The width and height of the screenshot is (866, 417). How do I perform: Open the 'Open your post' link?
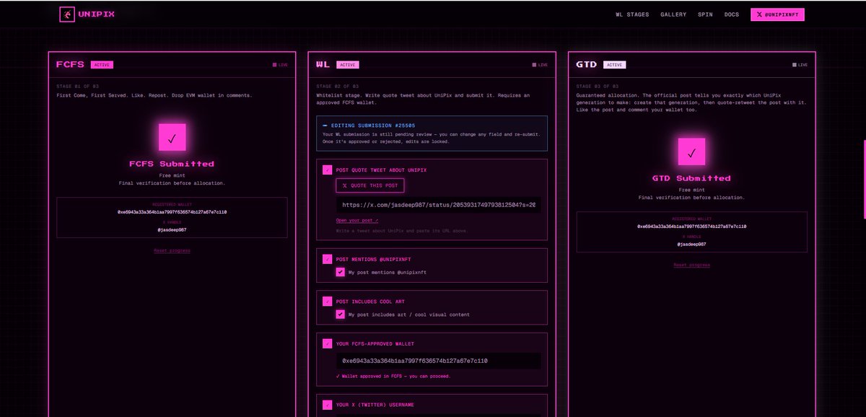[357, 220]
